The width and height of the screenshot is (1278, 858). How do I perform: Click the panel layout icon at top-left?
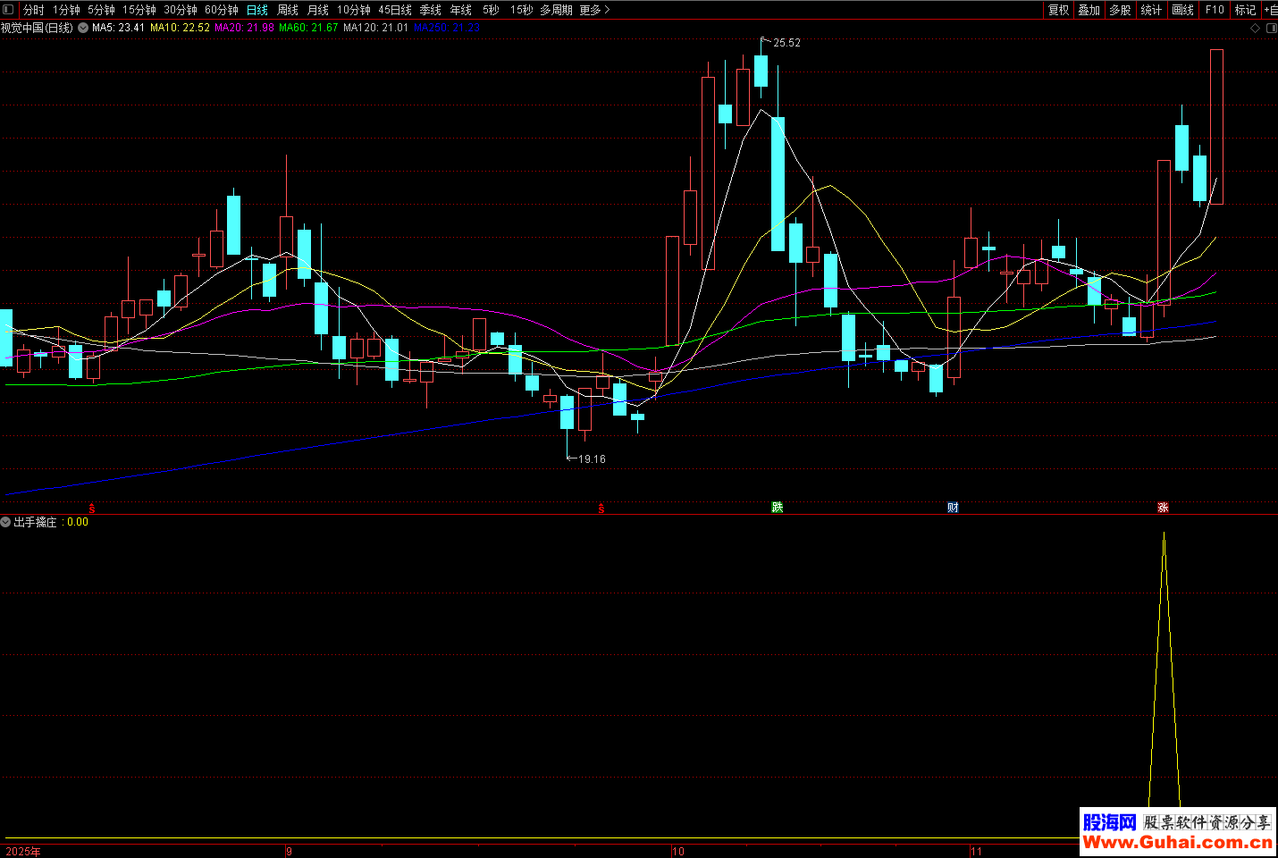(x=8, y=10)
